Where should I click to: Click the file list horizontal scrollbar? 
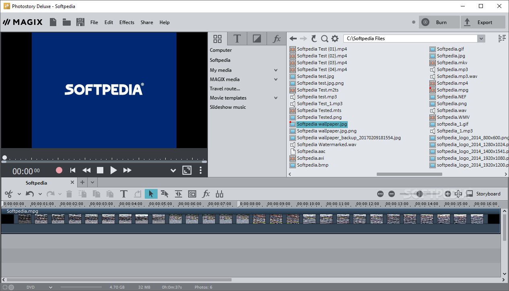coord(409,174)
